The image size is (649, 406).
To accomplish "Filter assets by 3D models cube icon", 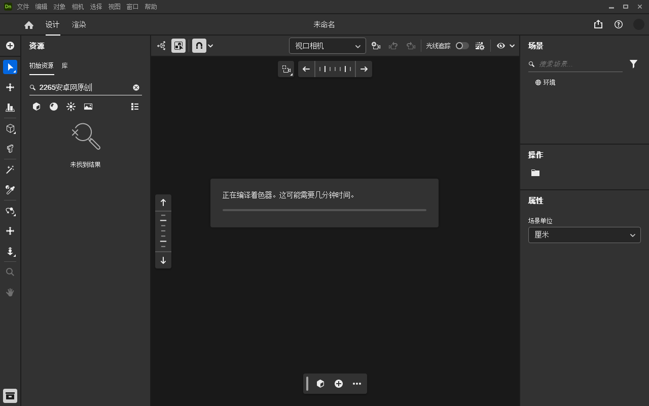I will click(x=37, y=107).
